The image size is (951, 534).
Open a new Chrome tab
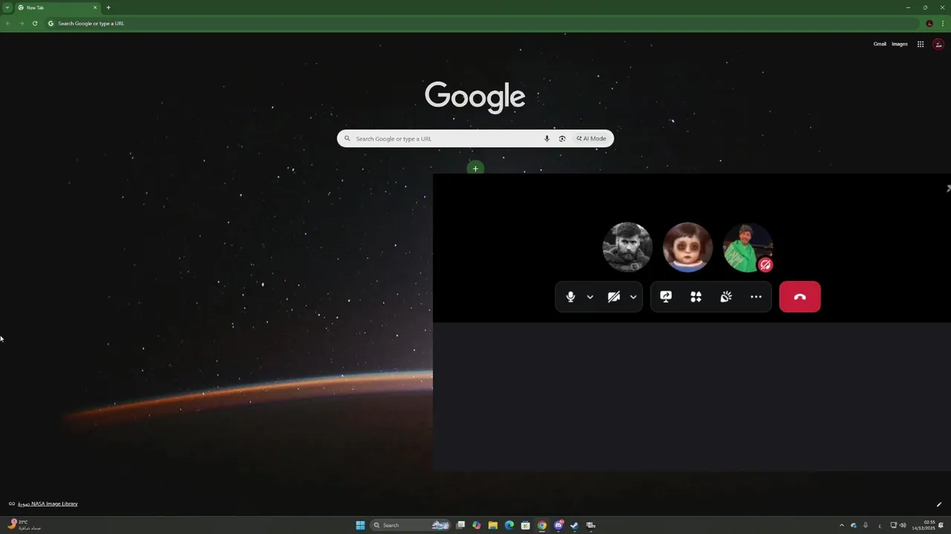pyautogui.click(x=108, y=7)
